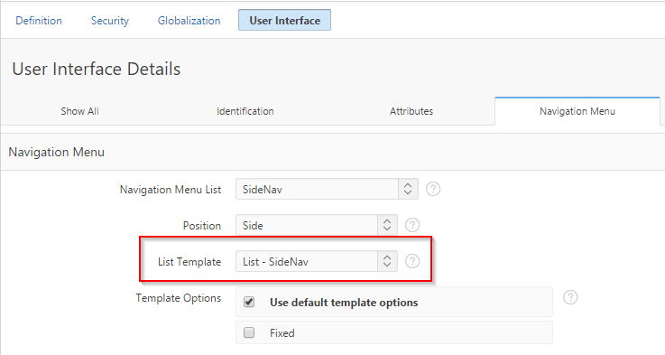Open the Position dropdown arrows

pyautogui.click(x=387, y=225)
